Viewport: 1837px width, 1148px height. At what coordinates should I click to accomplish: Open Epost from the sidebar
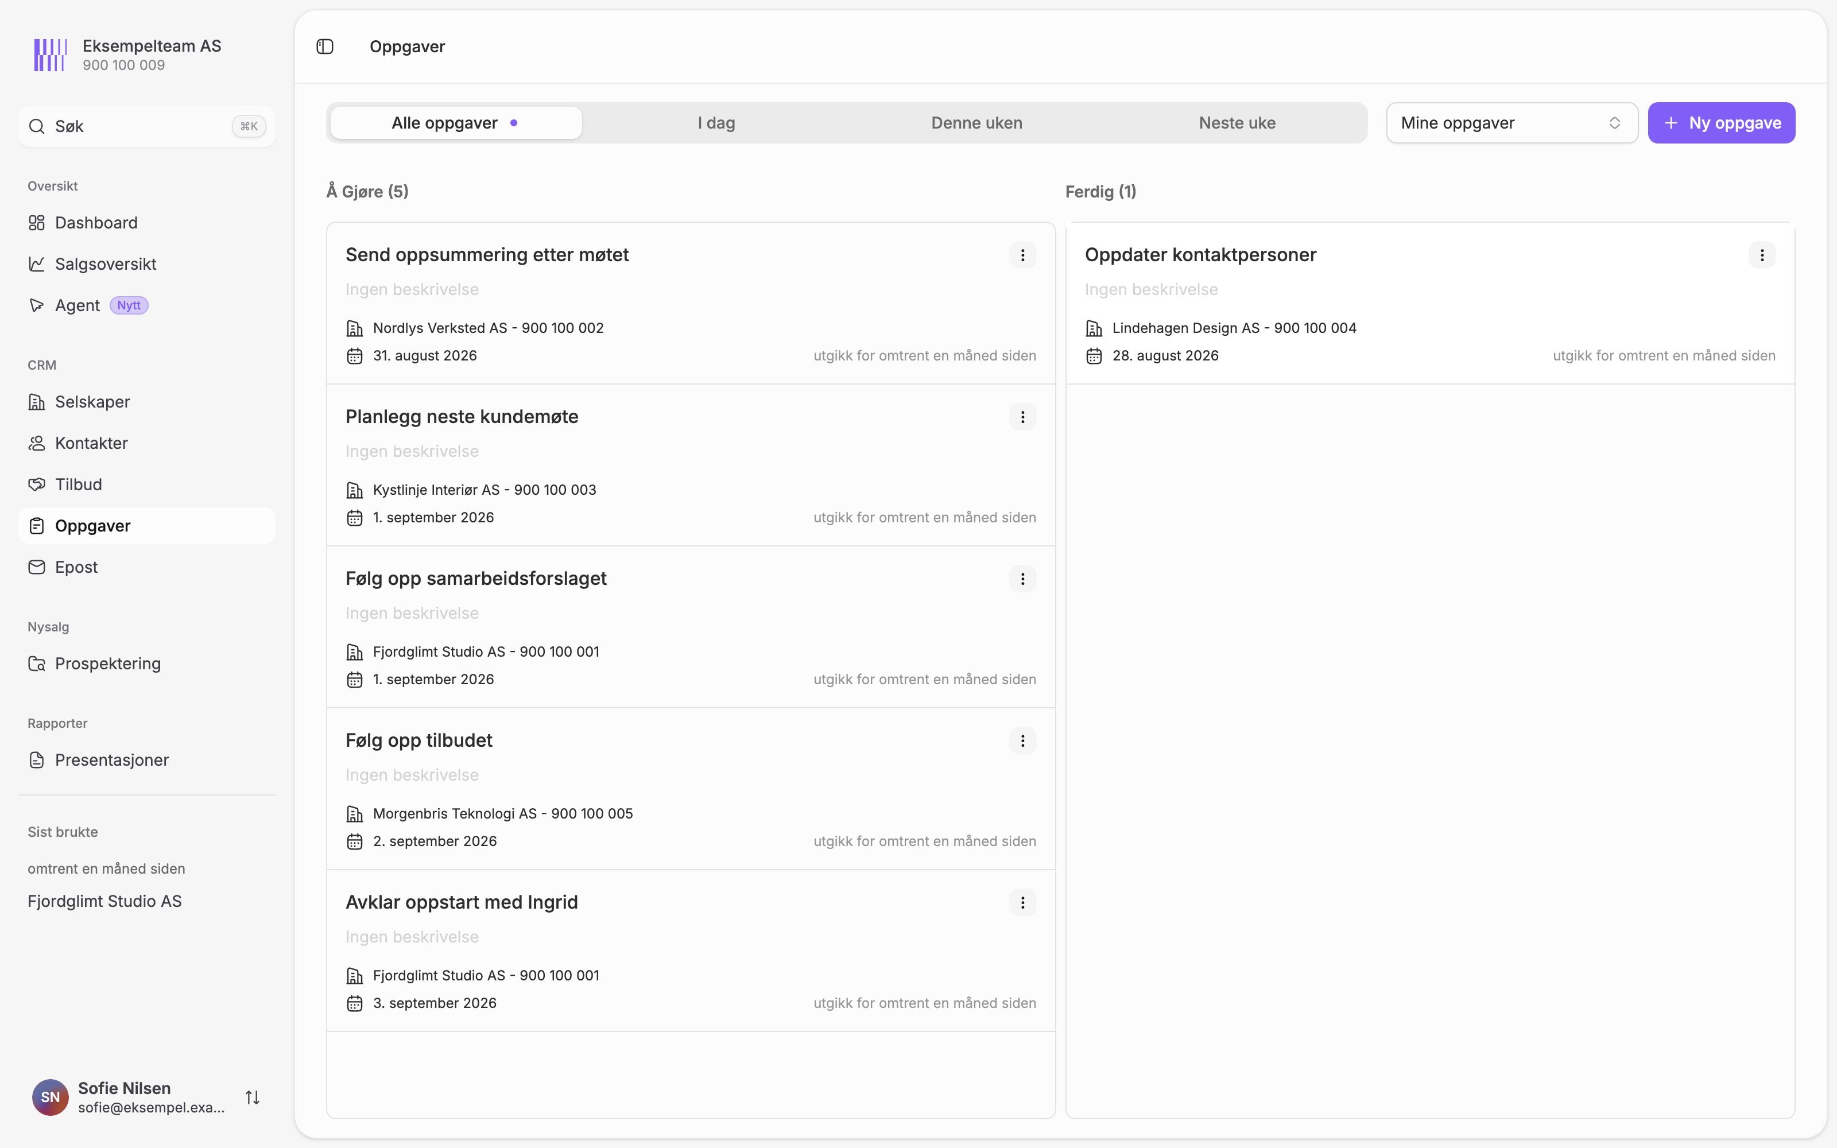tap(146, 567)
